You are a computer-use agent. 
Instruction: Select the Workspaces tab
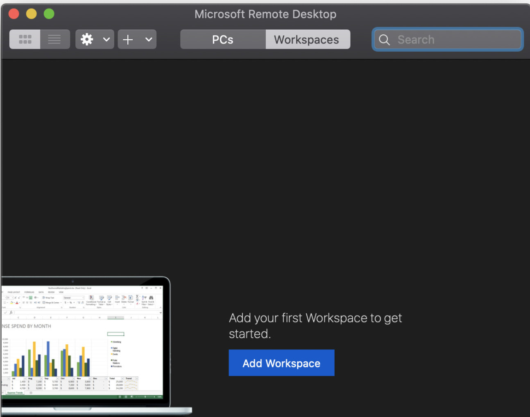coord(307,39)
